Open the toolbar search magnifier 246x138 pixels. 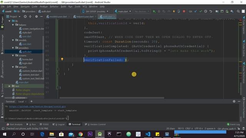click(238, 11)
